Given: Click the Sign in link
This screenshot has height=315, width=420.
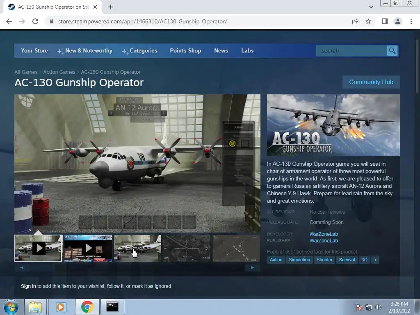Looking at the screenshot, I should tap(28, 286).
